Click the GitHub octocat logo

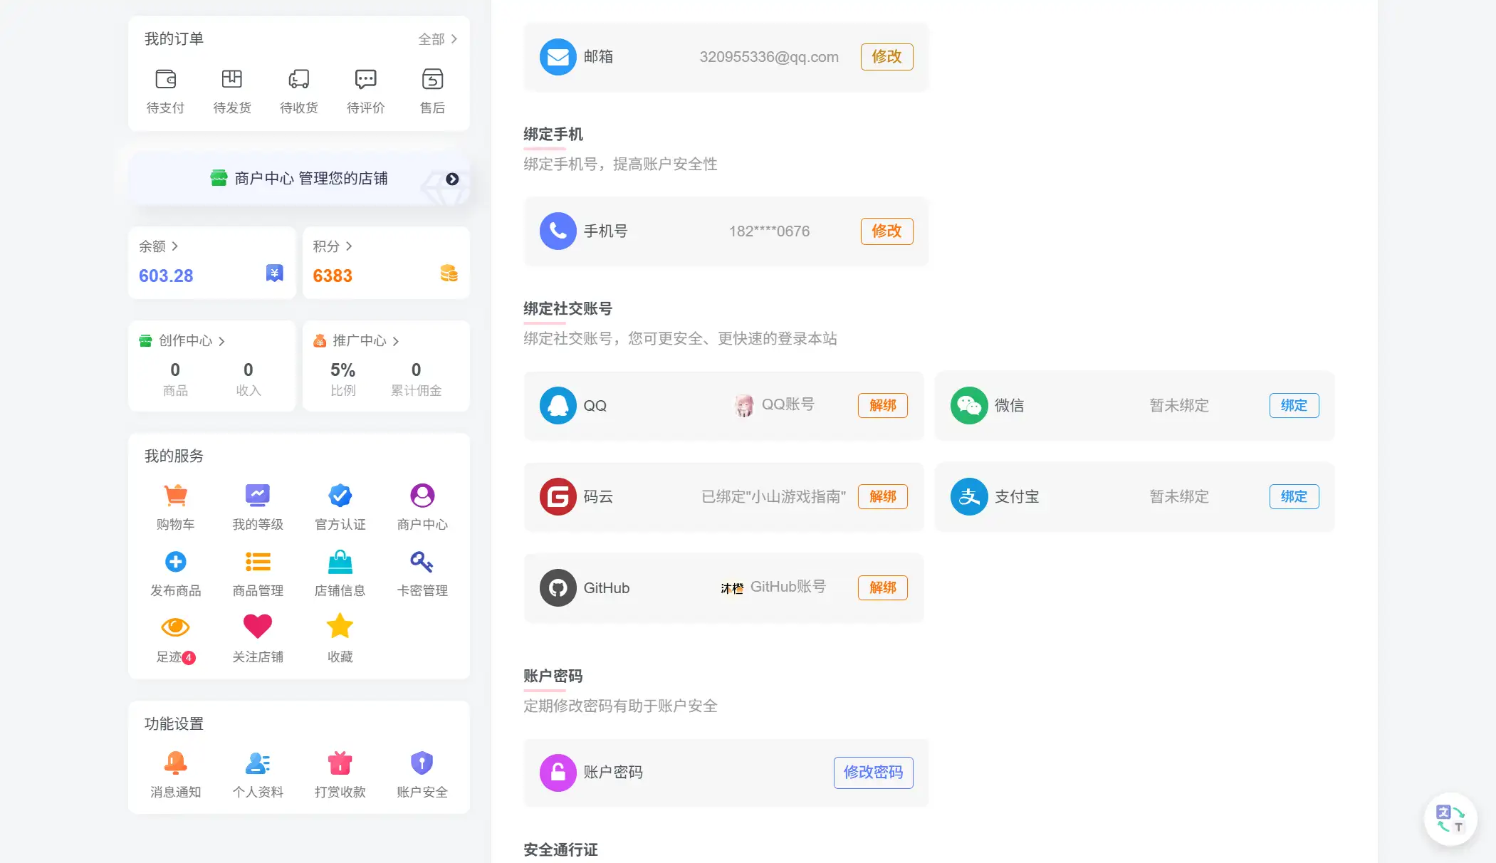[x=558, y=588]
